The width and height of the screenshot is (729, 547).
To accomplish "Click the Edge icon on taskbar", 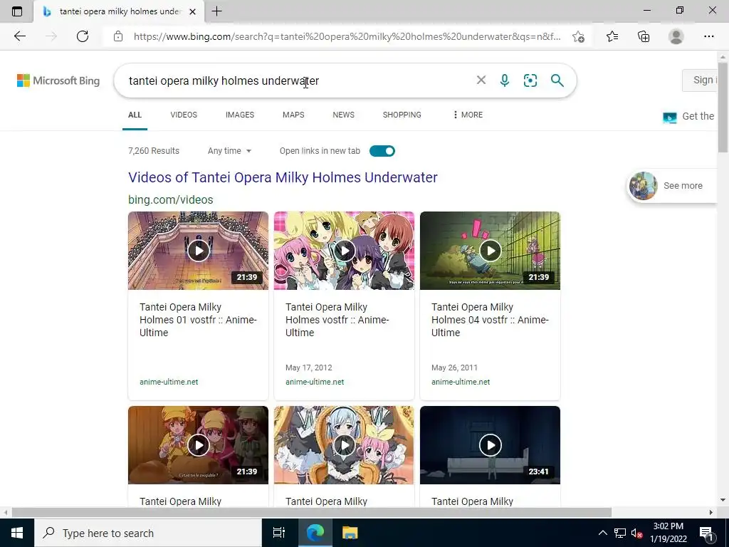I will (315, 533).
